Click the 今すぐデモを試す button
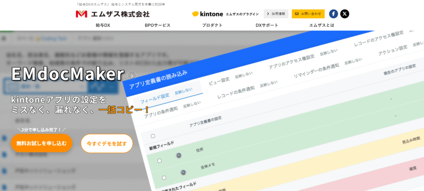Viewport: 424px width, 191px height. pos(107,143)
